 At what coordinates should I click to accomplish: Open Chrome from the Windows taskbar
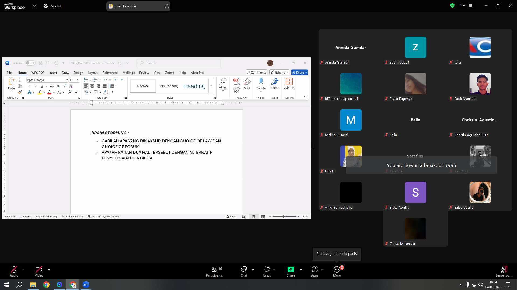46,285
